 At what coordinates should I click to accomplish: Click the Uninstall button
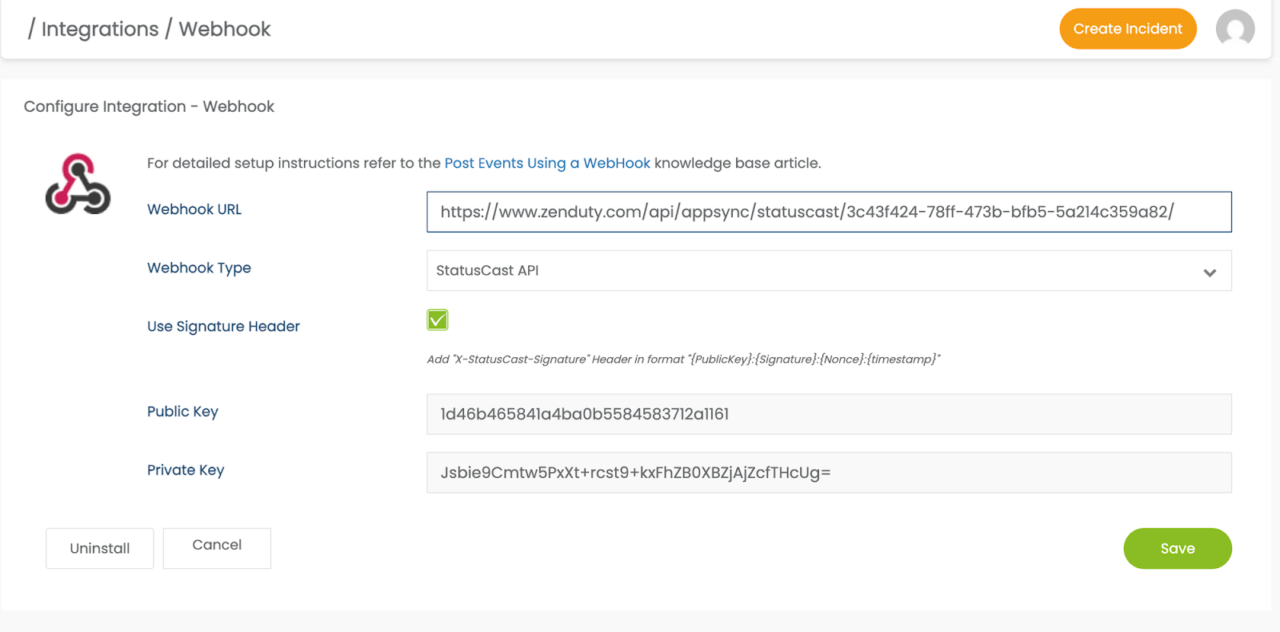[x=100, y=548]
